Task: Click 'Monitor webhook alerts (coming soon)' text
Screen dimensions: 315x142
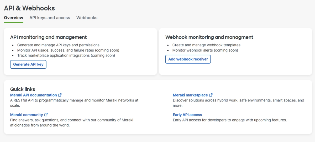Action: [x=205, y=50]
